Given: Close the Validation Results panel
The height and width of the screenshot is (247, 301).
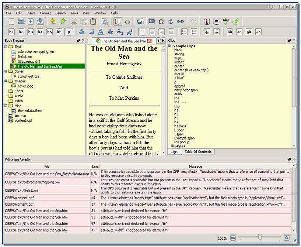Looking at the screenshot, I should 294,159.
